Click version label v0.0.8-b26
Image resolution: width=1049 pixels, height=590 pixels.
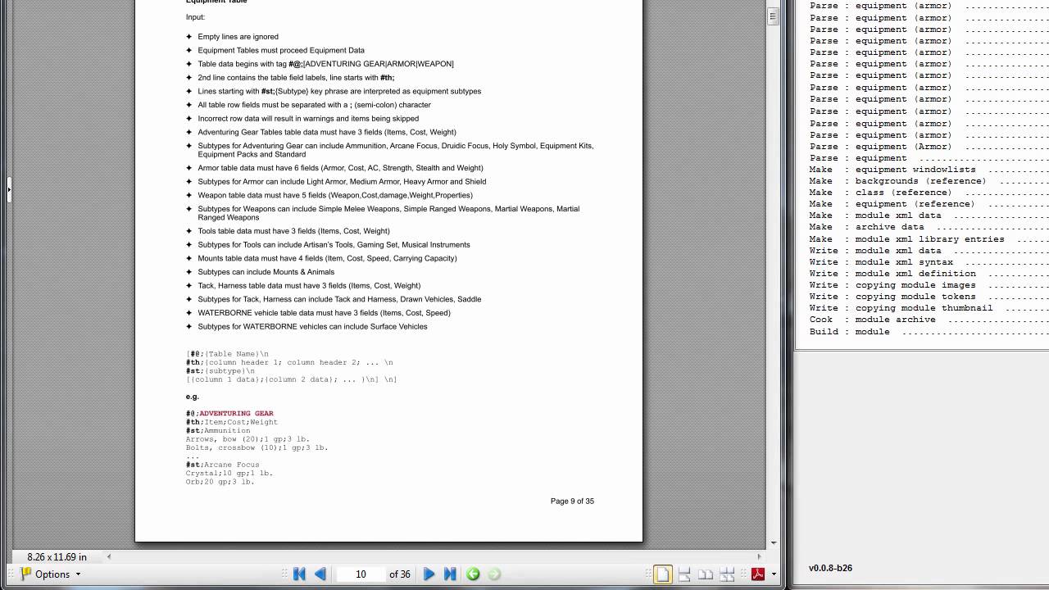coord(830,568)
